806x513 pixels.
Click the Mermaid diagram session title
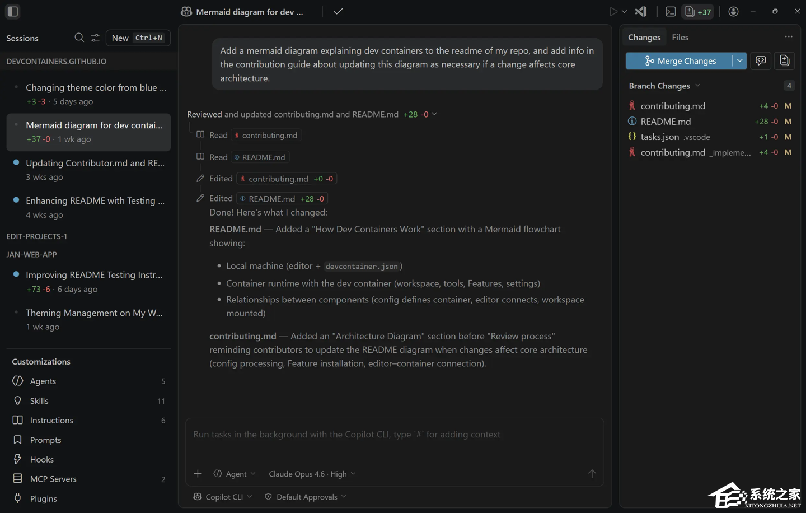pyautogui.click(x=250, y=12)
